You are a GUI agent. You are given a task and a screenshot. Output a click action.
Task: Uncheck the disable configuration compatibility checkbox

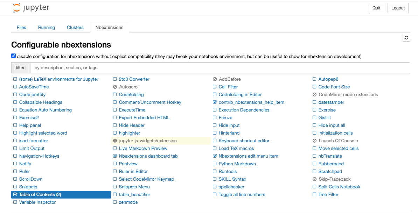tap(13, 56)
